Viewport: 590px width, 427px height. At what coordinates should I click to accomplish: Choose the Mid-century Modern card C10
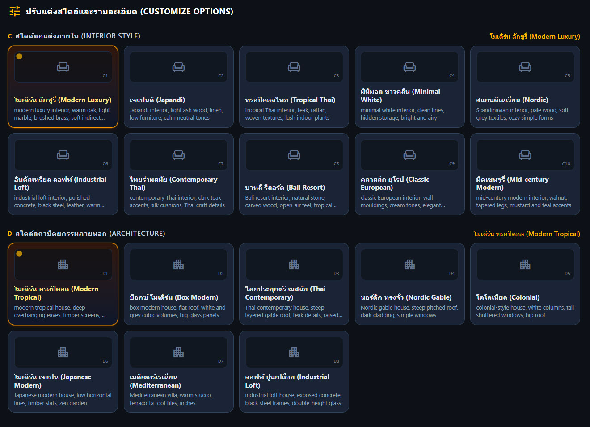525,174
